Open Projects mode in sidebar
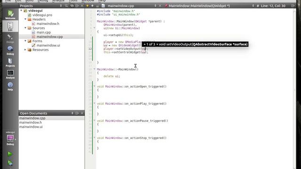The height and width of the screenshot is (169, 301). tap(10, 62)
